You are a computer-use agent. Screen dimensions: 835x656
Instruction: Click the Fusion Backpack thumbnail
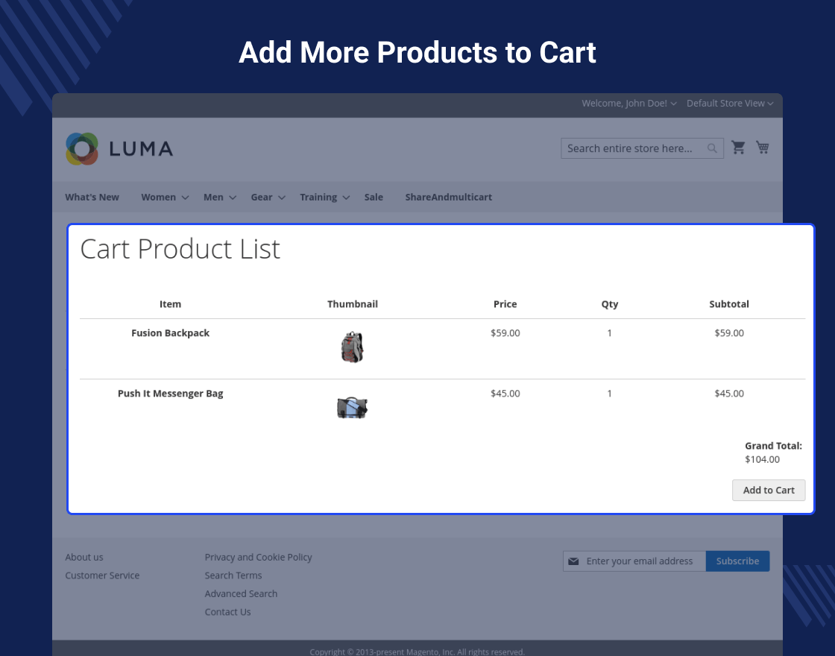pyautogui.click(x=352, y=347)
